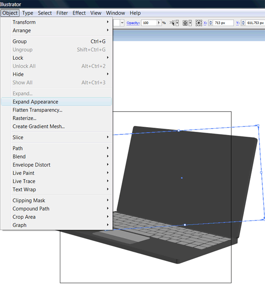This screenshot has width=265, height=291.
Task: Open the Effect menu
Action: [79, 13]
